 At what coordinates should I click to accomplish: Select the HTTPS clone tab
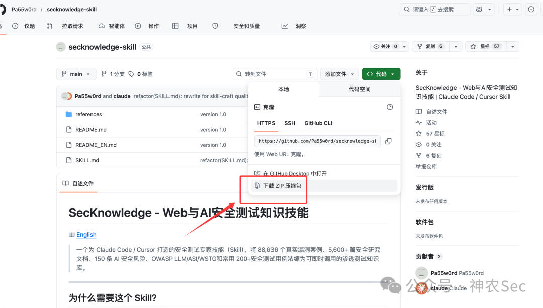tap(266, 123)
